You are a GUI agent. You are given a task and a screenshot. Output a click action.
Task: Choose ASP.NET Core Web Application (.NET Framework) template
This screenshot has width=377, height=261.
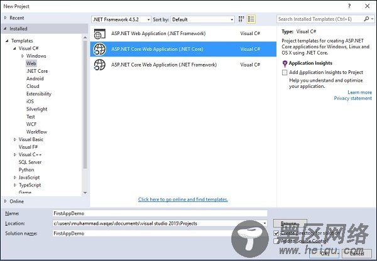pos(183,65)
